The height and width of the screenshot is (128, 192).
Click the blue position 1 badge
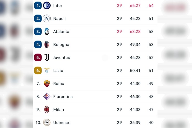pos(38,5)
